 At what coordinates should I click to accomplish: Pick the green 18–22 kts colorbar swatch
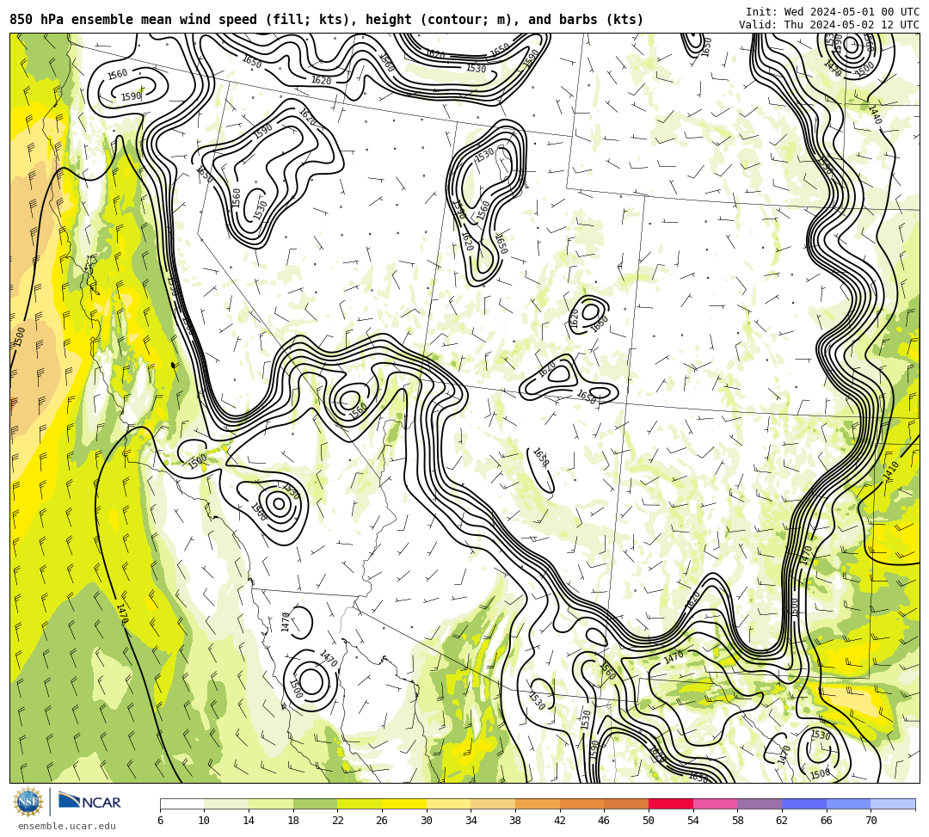(x=315, y=803)
